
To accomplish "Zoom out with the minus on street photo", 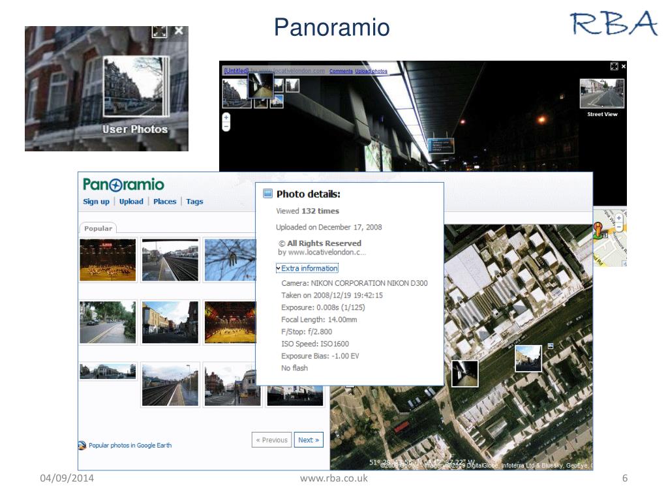I will tap(226, 127).
